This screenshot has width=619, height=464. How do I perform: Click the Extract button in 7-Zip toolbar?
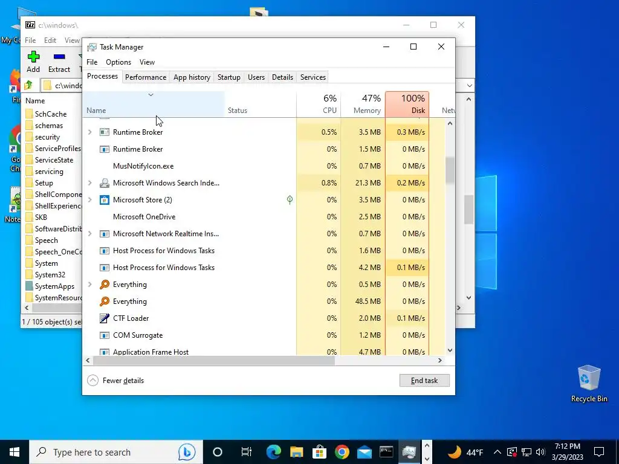59,62
